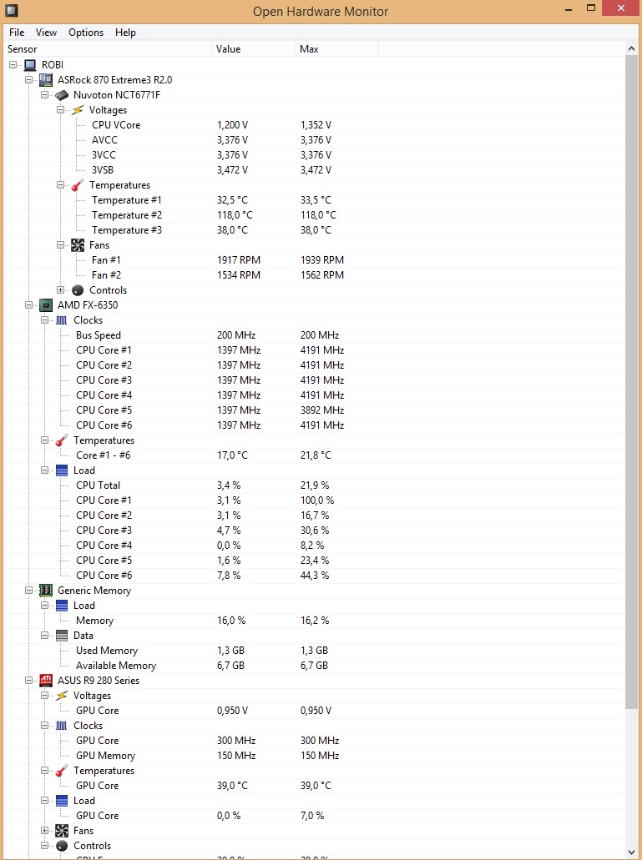Viewport: 642px width, 860px height.
Task: Expand the Nuvoton Controls node
Action: click(x=61, y=289)
